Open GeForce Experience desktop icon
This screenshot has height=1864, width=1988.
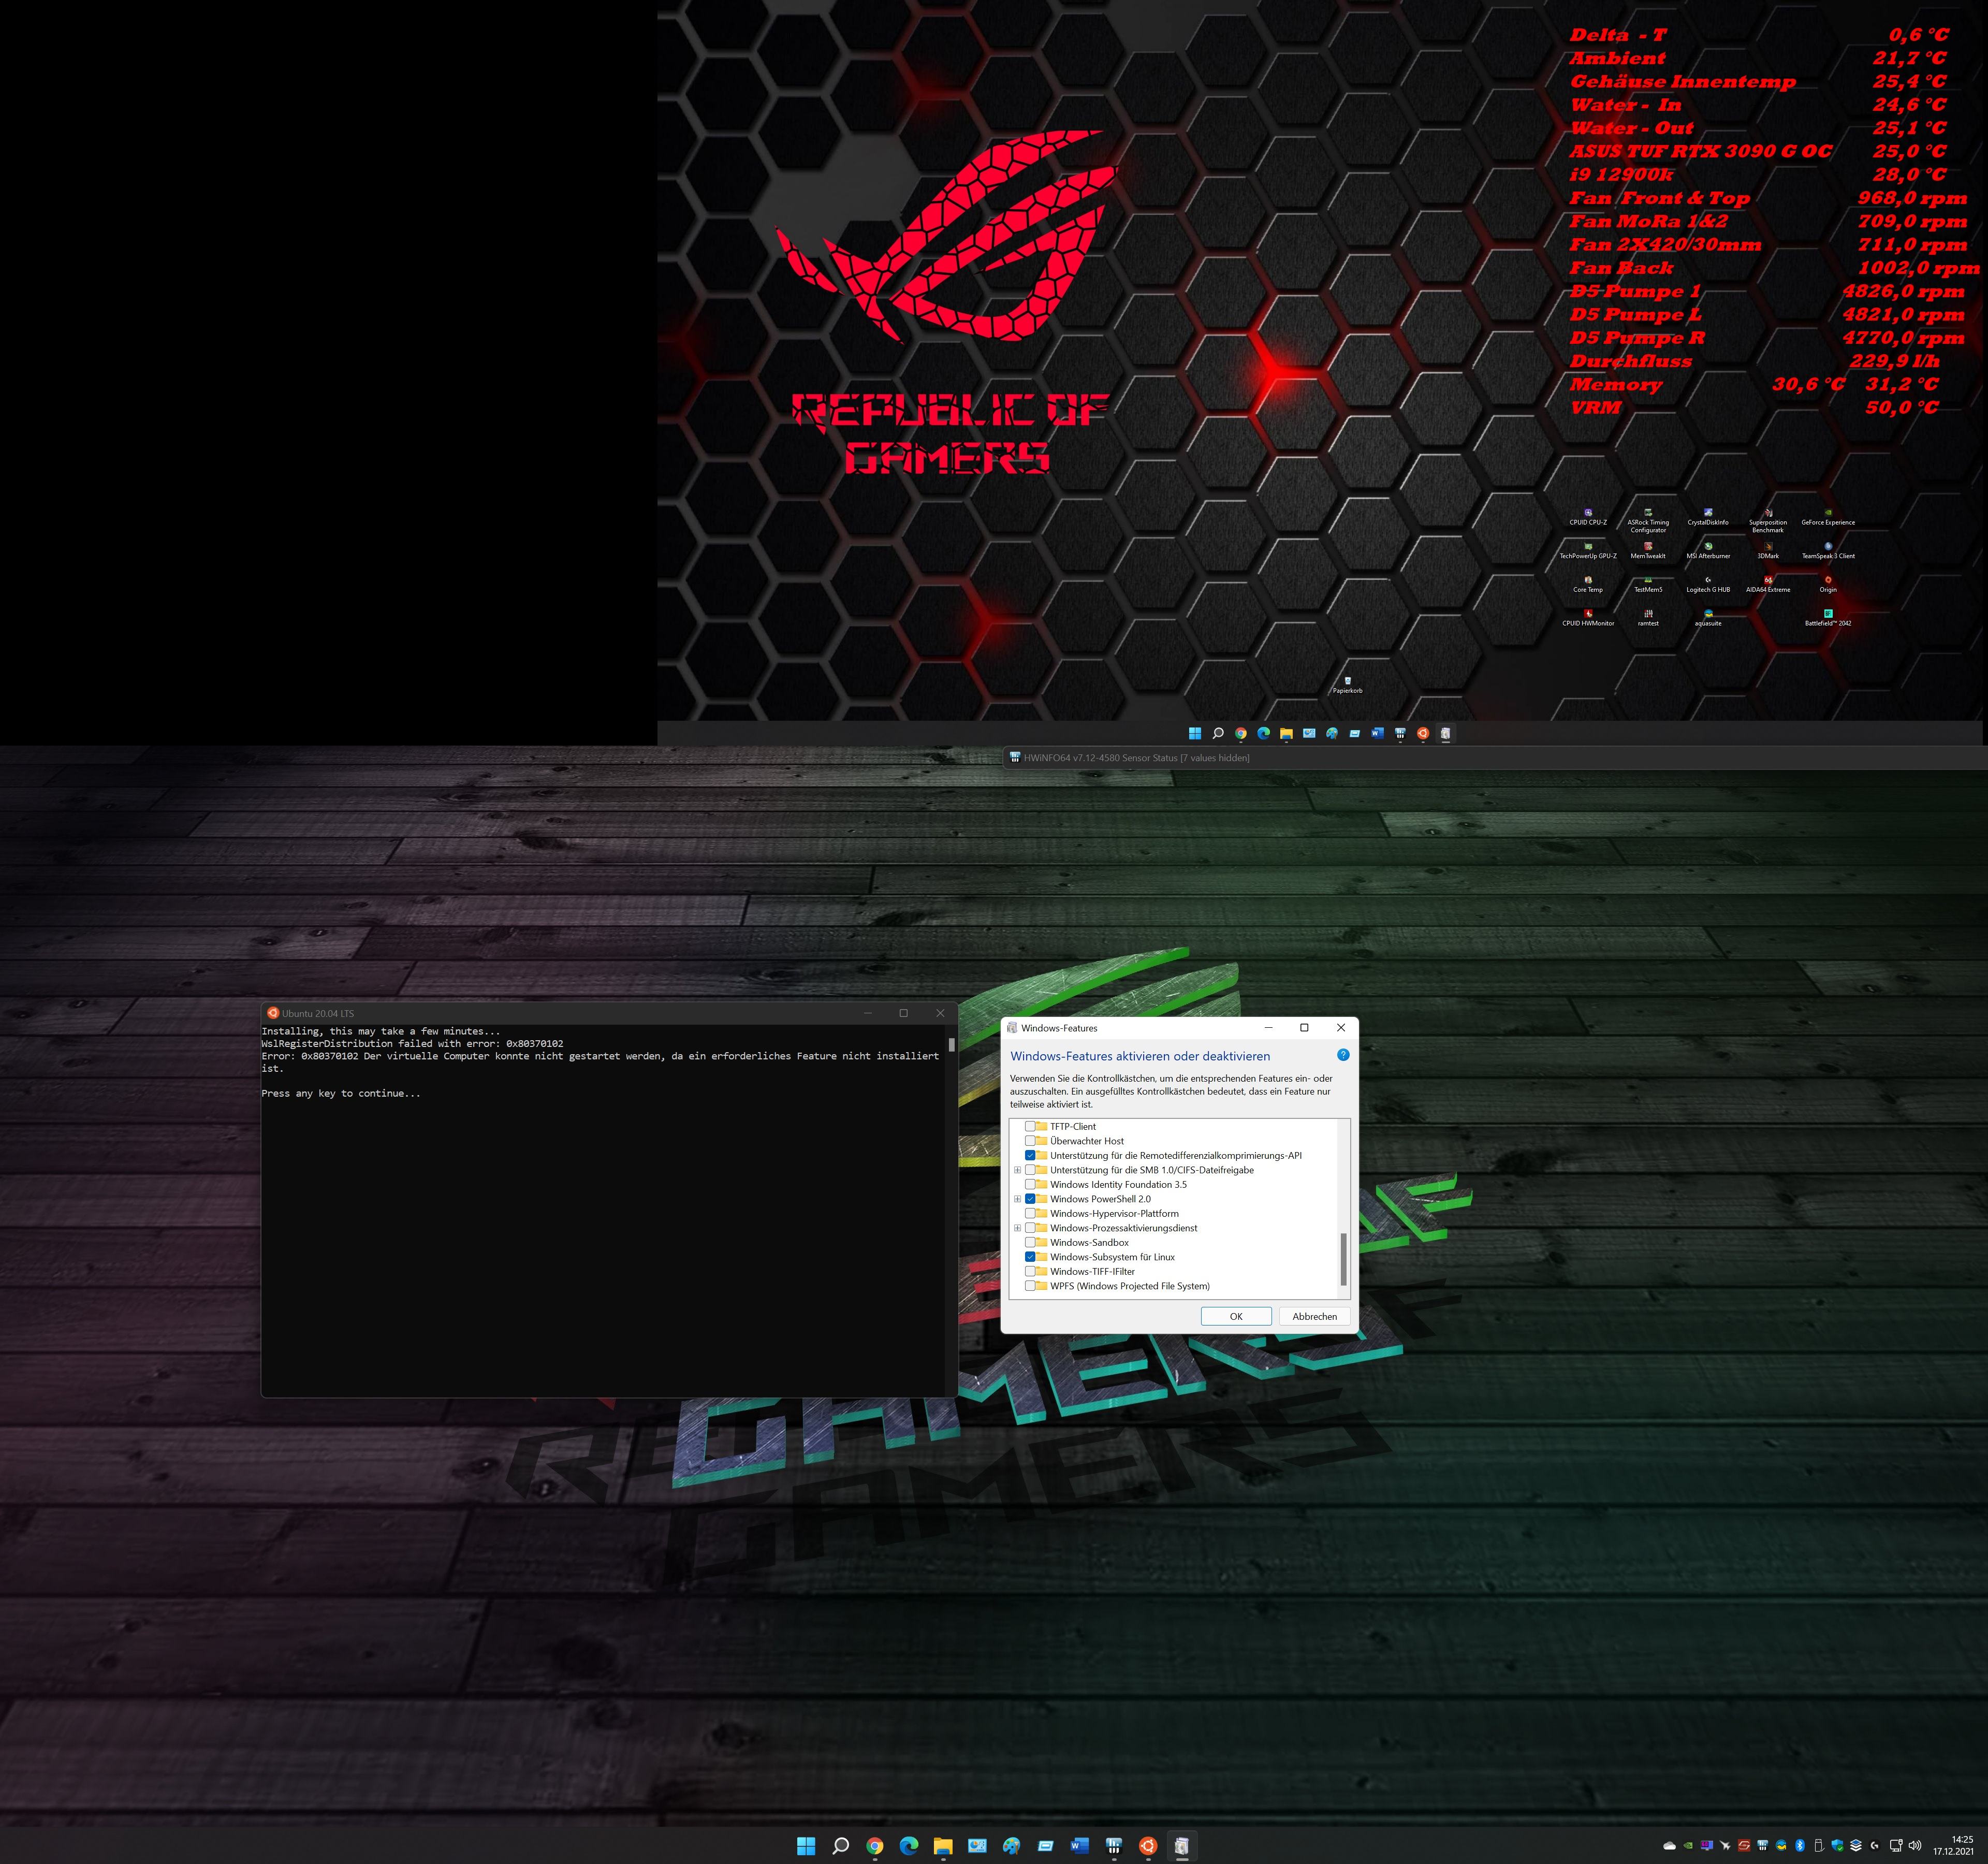click(1828, 517)
